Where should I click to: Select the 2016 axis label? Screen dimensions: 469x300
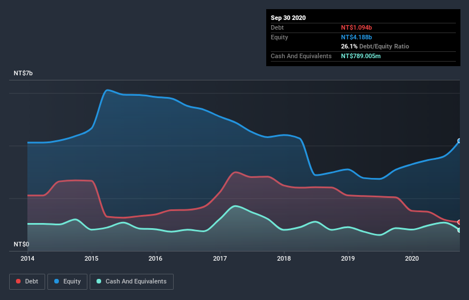point(155,258)
